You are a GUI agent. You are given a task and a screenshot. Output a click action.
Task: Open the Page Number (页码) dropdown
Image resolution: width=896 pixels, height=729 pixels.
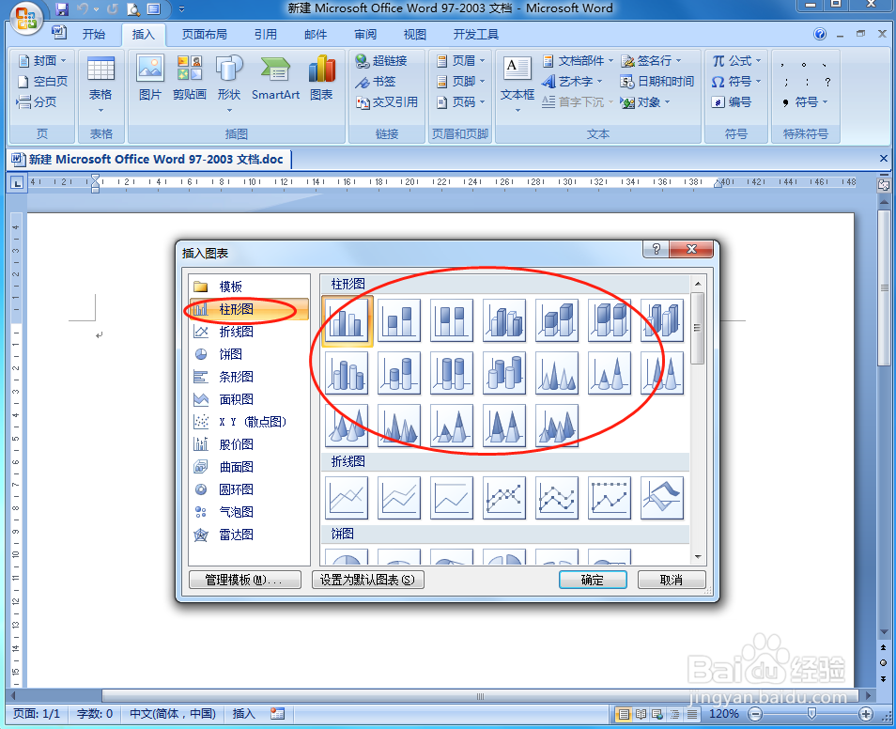click(x=465, y=102)
